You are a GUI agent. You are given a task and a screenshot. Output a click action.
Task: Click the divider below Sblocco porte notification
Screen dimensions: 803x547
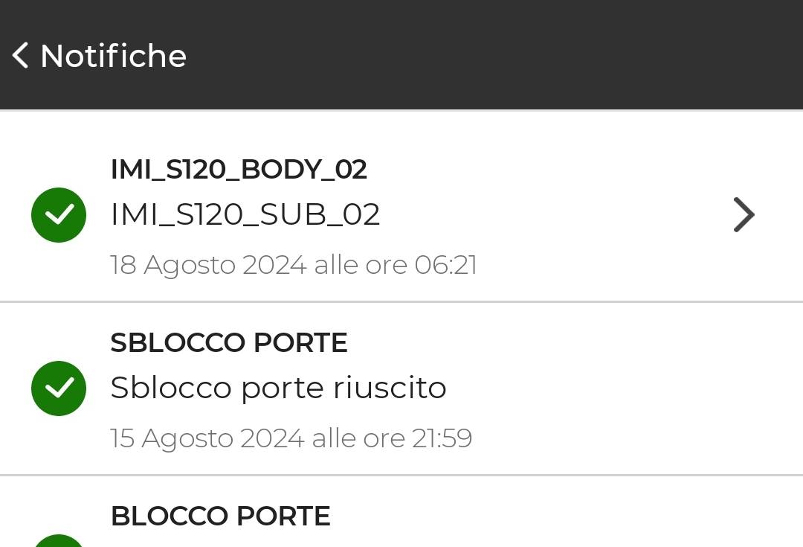point(401,476)
